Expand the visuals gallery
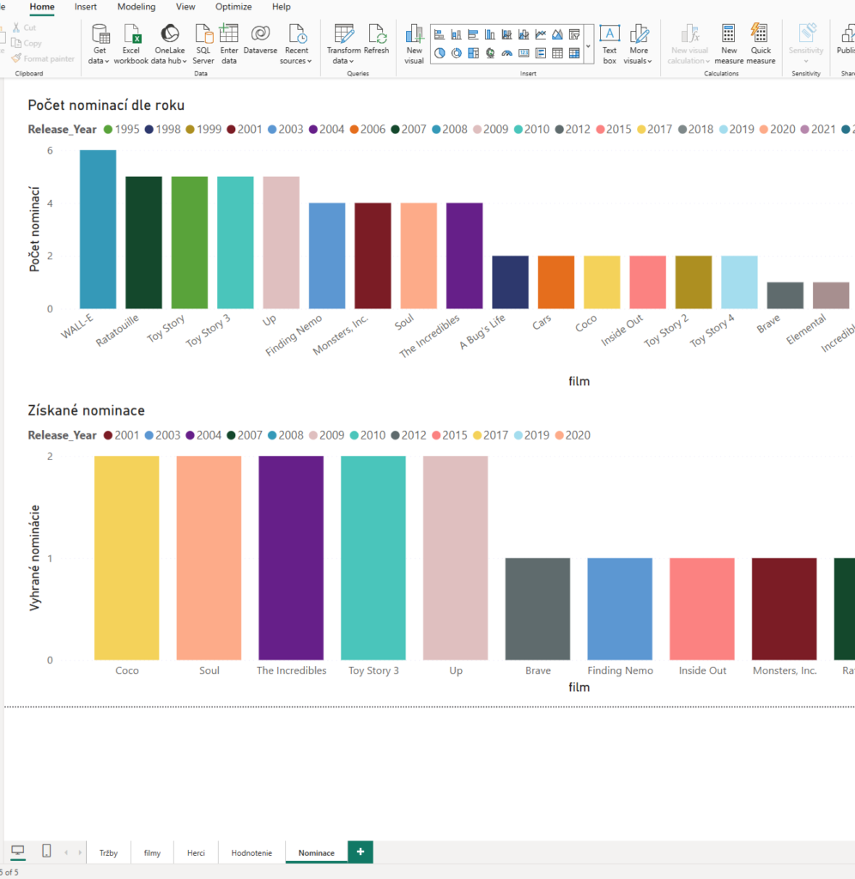 tap(588, 45)
